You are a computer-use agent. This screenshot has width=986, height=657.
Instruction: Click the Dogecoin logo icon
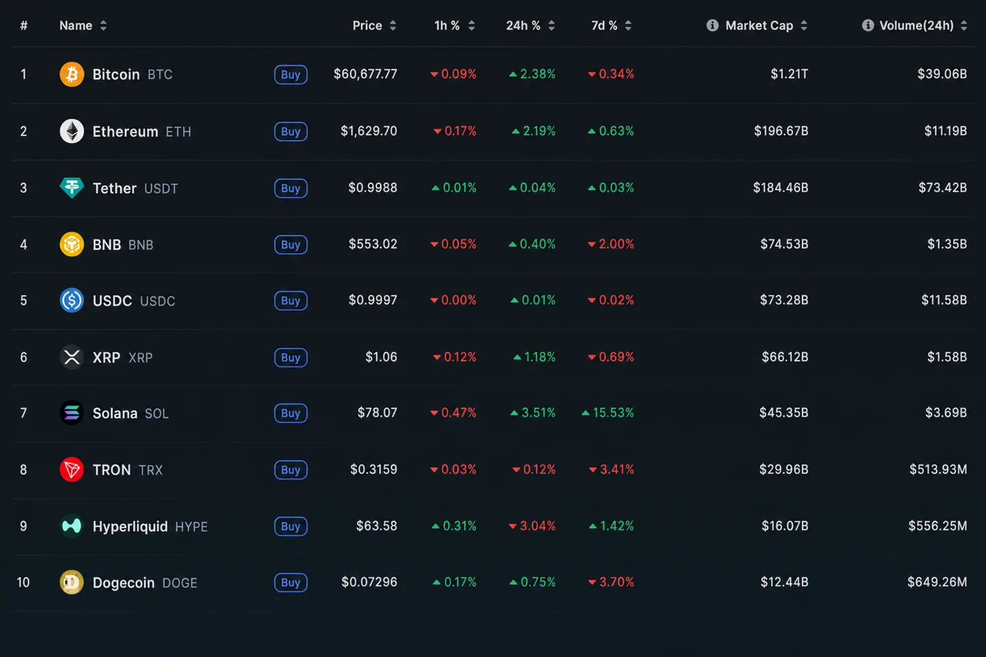(72, 582)
